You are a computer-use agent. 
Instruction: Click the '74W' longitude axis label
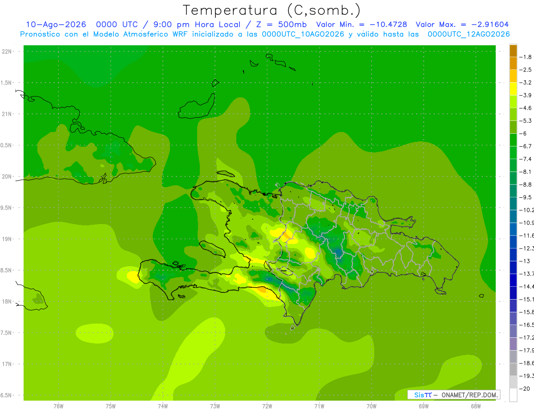[163, 406]
